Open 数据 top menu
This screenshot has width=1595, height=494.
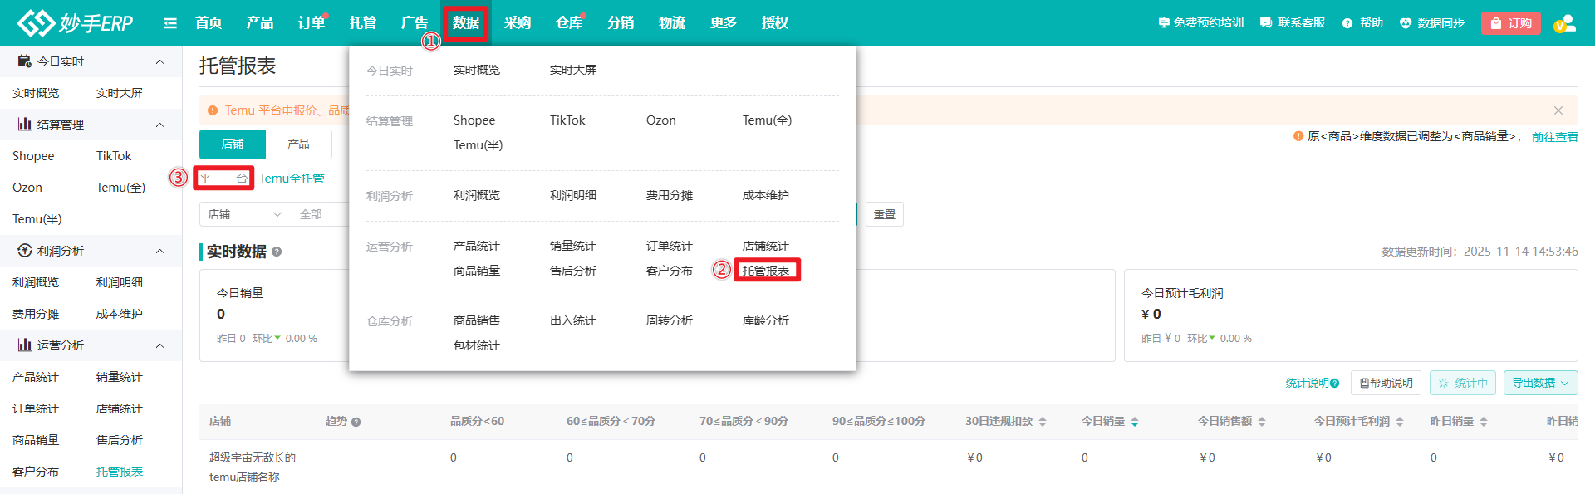point(466,23)
